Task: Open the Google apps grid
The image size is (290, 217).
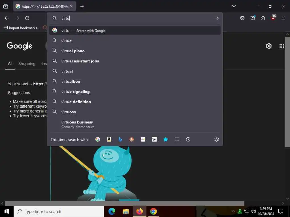Action: click(x=282, y=46)
